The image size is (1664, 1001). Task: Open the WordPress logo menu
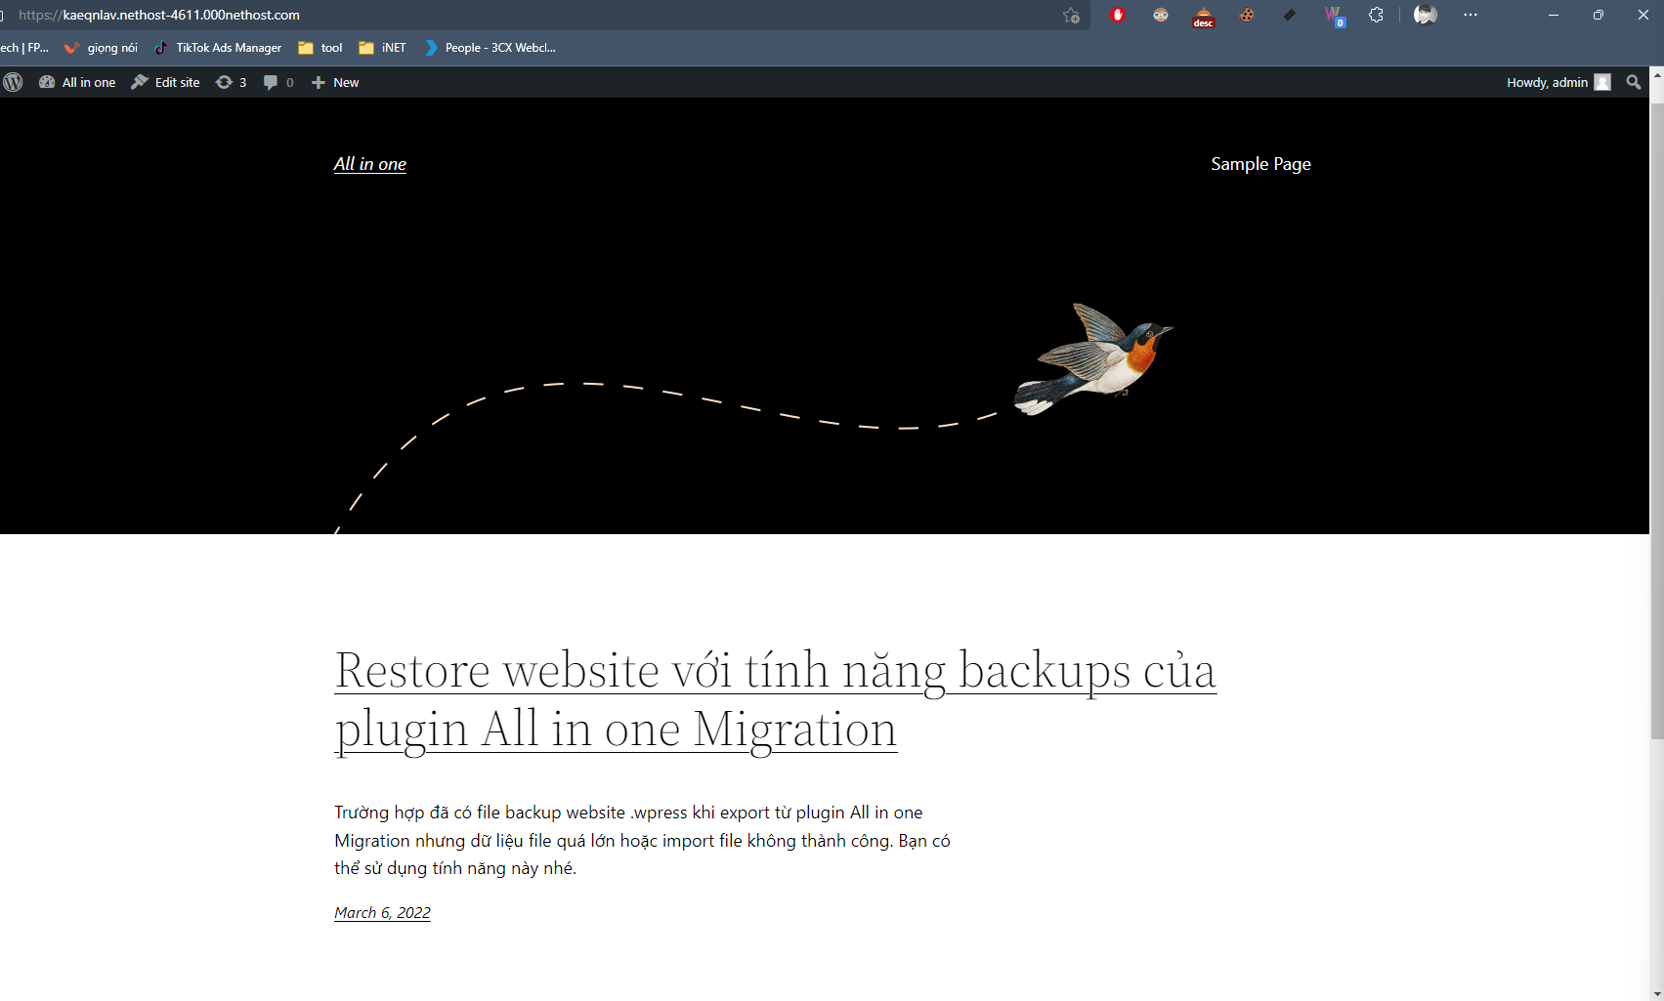13,82
